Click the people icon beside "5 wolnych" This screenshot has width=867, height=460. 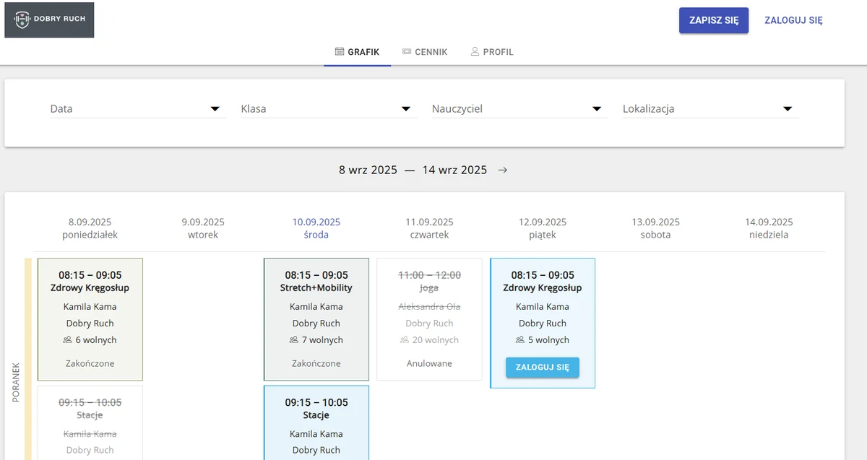(x=520, y=340)
